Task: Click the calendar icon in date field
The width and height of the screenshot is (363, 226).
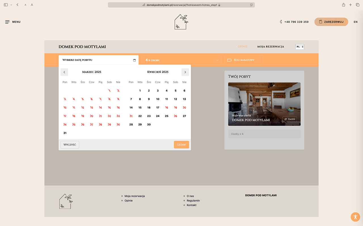Action: click(x=134, y=60)
